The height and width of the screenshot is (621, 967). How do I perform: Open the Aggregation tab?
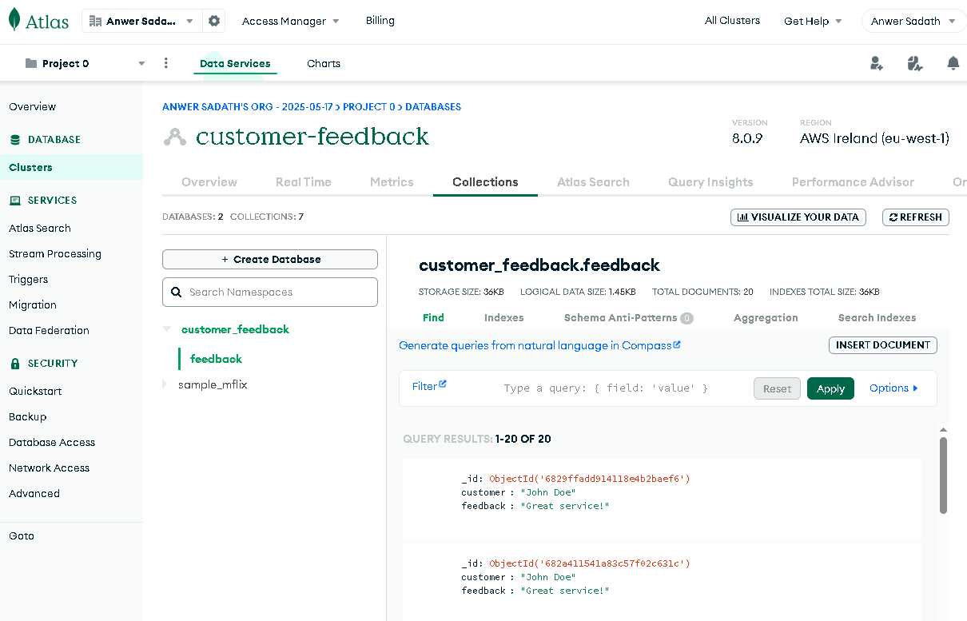point(766,317)
